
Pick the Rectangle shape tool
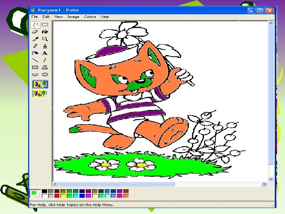[x=35, y=67]
